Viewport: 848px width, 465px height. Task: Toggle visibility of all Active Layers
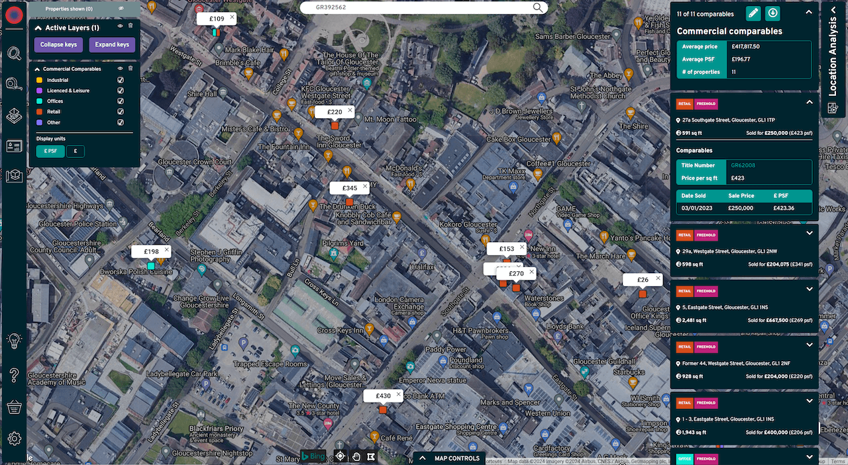[120, 26]
